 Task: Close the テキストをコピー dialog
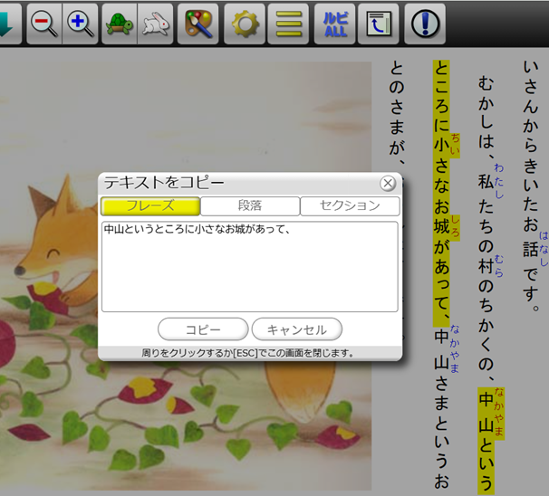point(388,184)
